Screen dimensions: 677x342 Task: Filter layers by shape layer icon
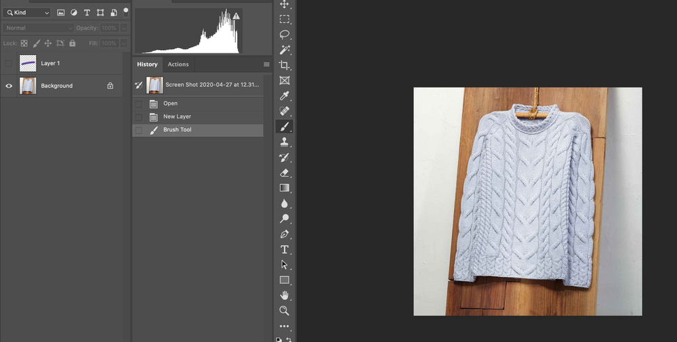point(100,12)
